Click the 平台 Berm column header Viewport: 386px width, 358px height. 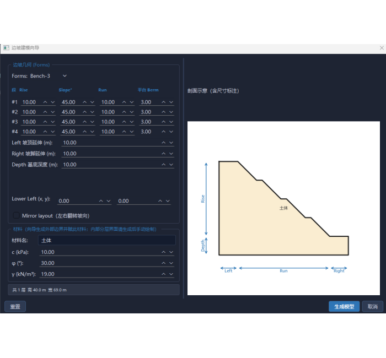click(148, 90)
